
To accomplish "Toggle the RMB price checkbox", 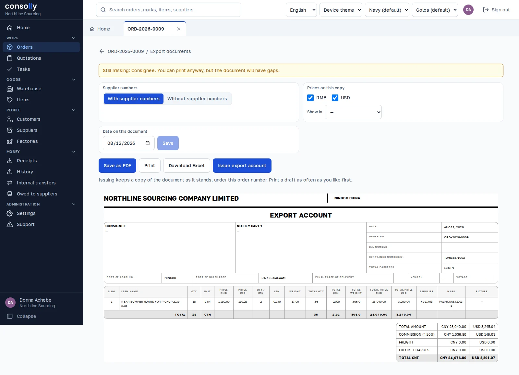I will click(310, 98).
